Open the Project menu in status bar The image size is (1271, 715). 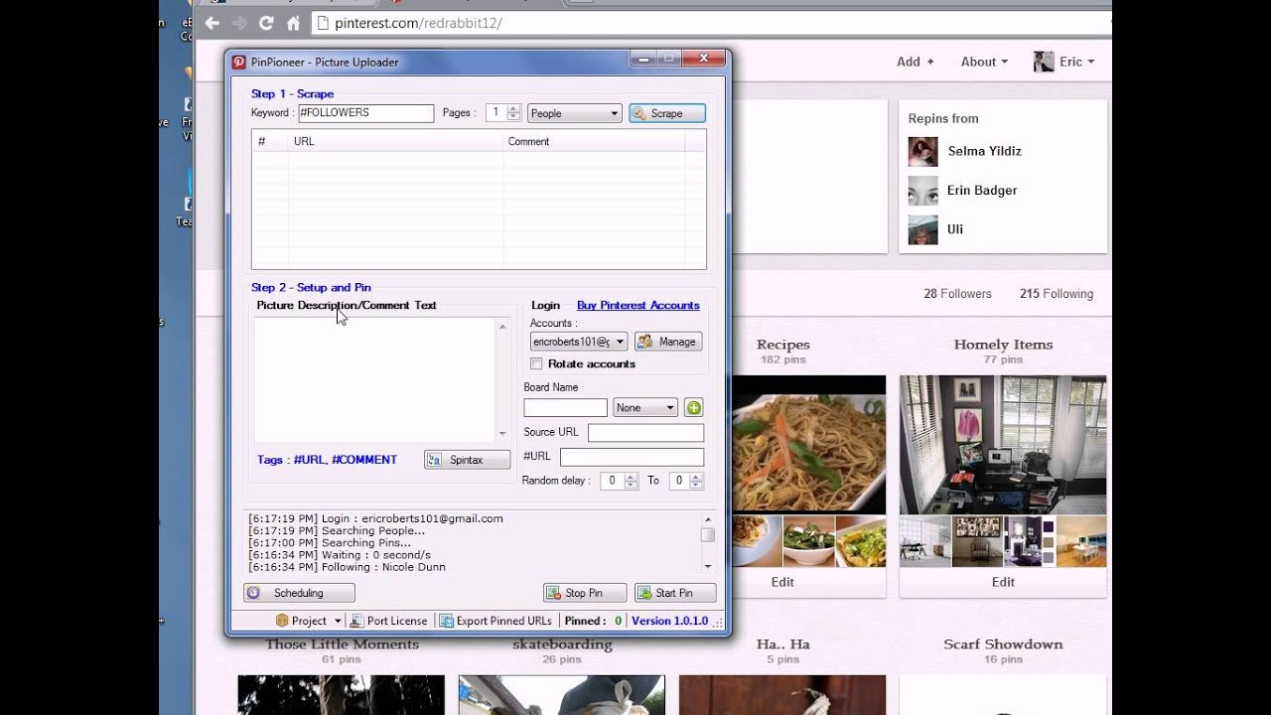(x=309, y=621)
